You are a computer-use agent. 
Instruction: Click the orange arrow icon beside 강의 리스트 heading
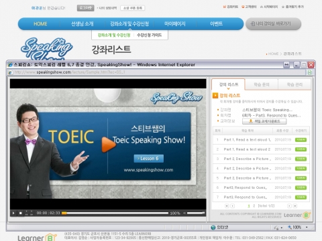point(215,96)
